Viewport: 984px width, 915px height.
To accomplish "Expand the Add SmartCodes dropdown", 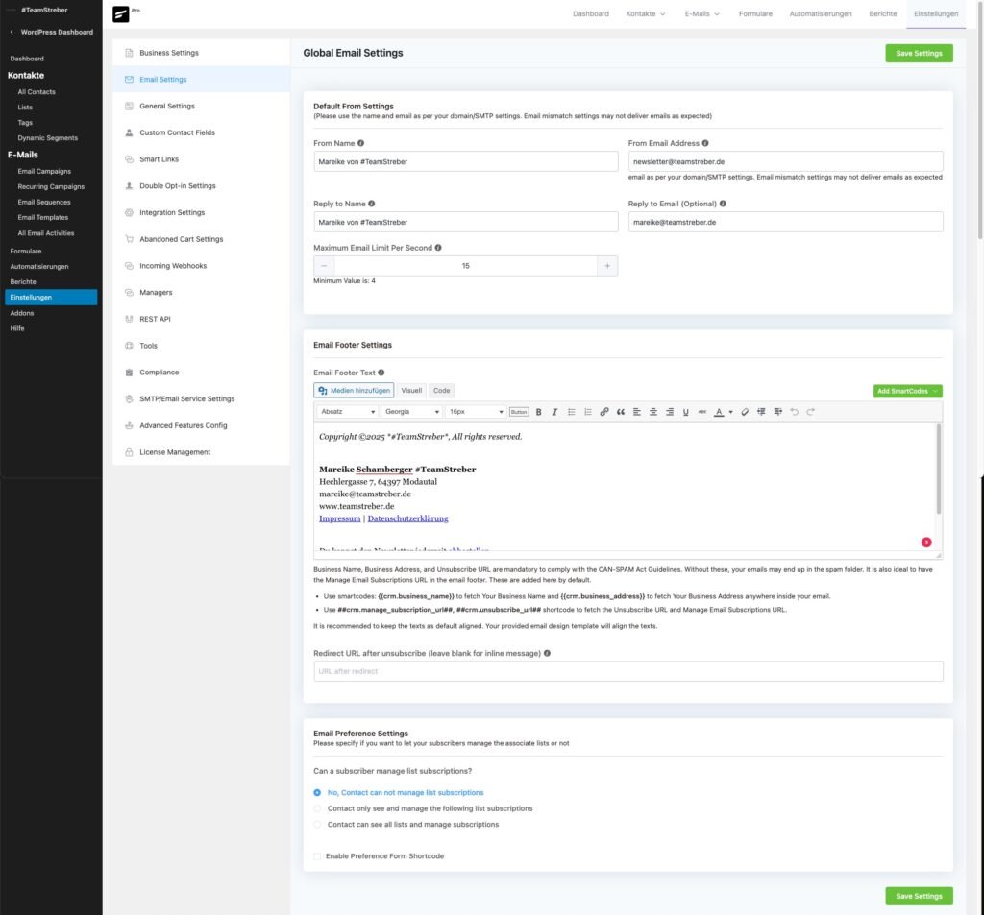I will 907,391.
